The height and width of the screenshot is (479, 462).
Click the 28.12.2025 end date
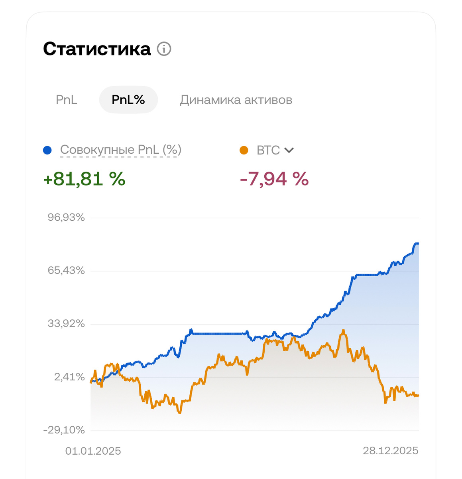coord(391,451)
